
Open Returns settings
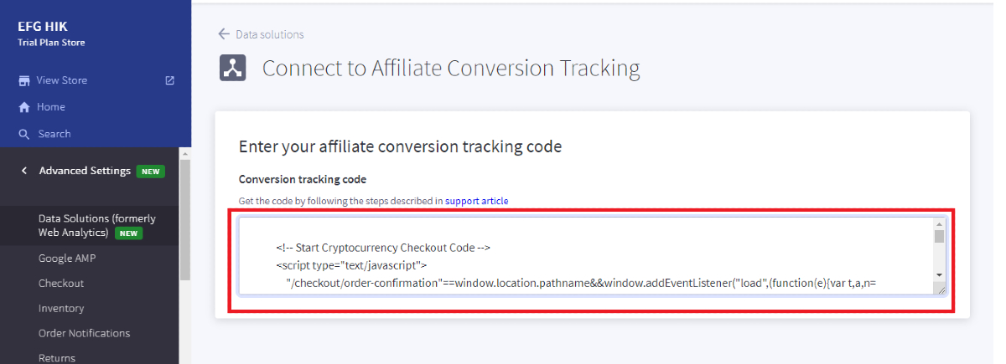tap(57, 357)
